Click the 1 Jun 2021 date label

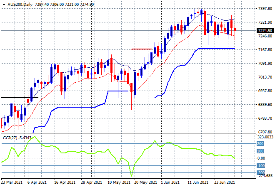click(x=170, y=182)
